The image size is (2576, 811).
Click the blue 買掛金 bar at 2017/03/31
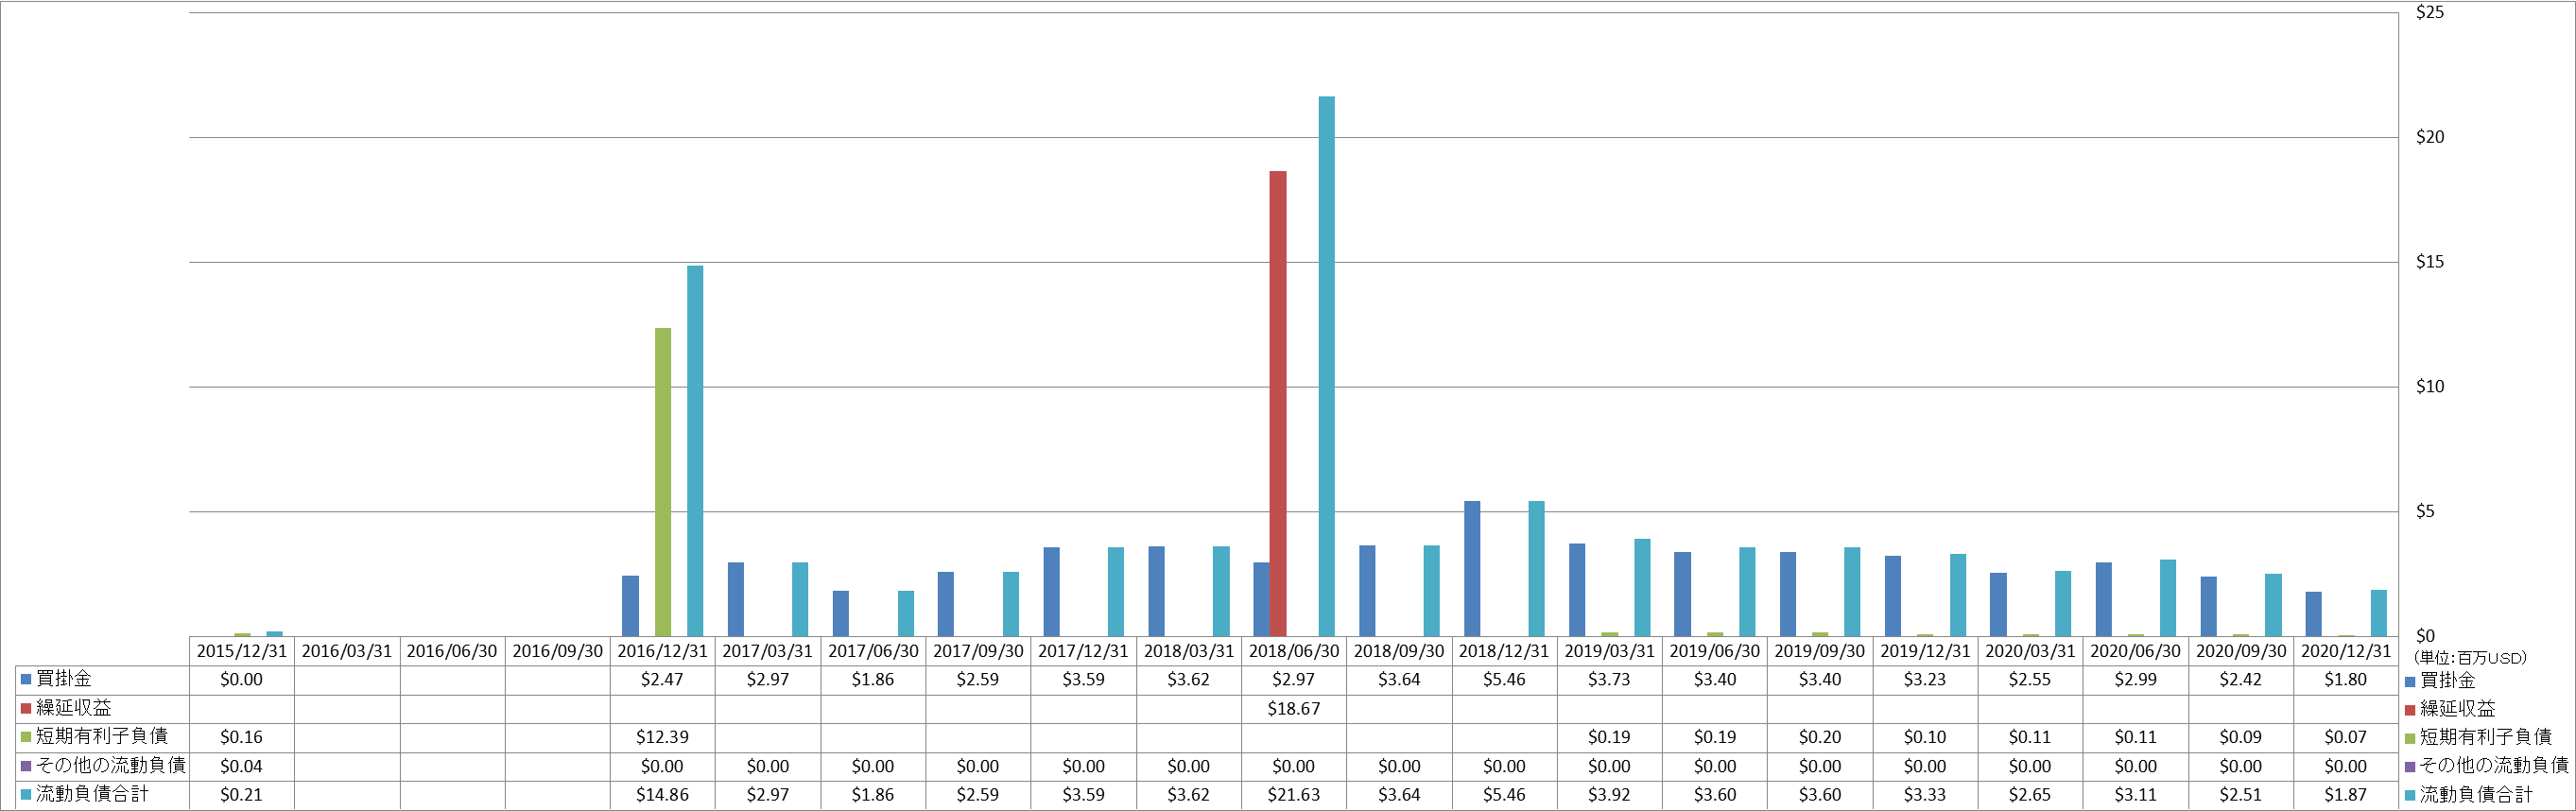click(x=735, y=599)
